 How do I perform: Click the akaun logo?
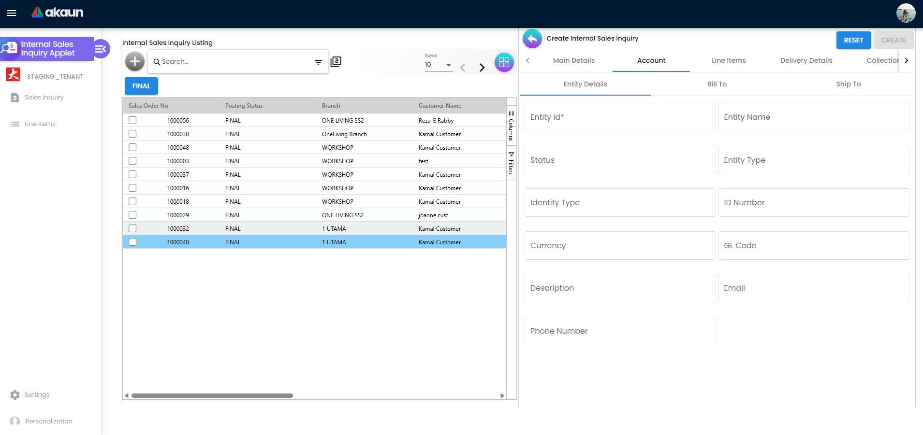coord(57,13)
